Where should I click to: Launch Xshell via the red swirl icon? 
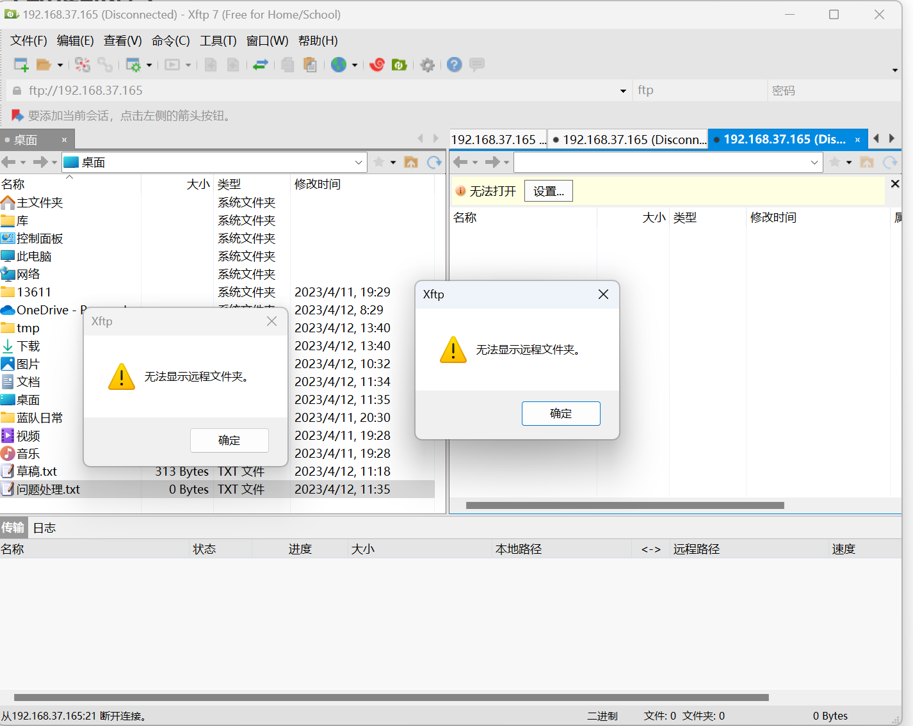pyautogui.click(x=377, y=65)
